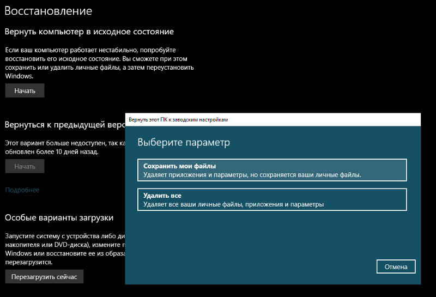Open the Подробнее link
436x297 pixels.
point(22,190)
